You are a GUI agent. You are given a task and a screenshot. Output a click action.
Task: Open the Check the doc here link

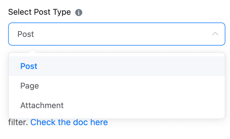coord(69,122)
